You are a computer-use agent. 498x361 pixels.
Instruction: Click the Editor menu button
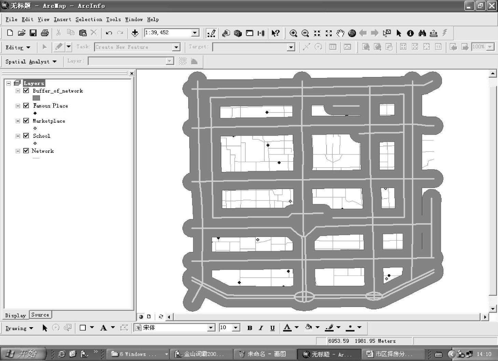click(18, 47)
